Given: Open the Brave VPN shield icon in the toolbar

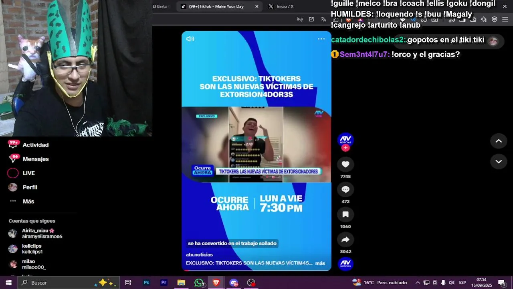Looking at the screenshot, I should pyautogui.click(x=495, y=19).
